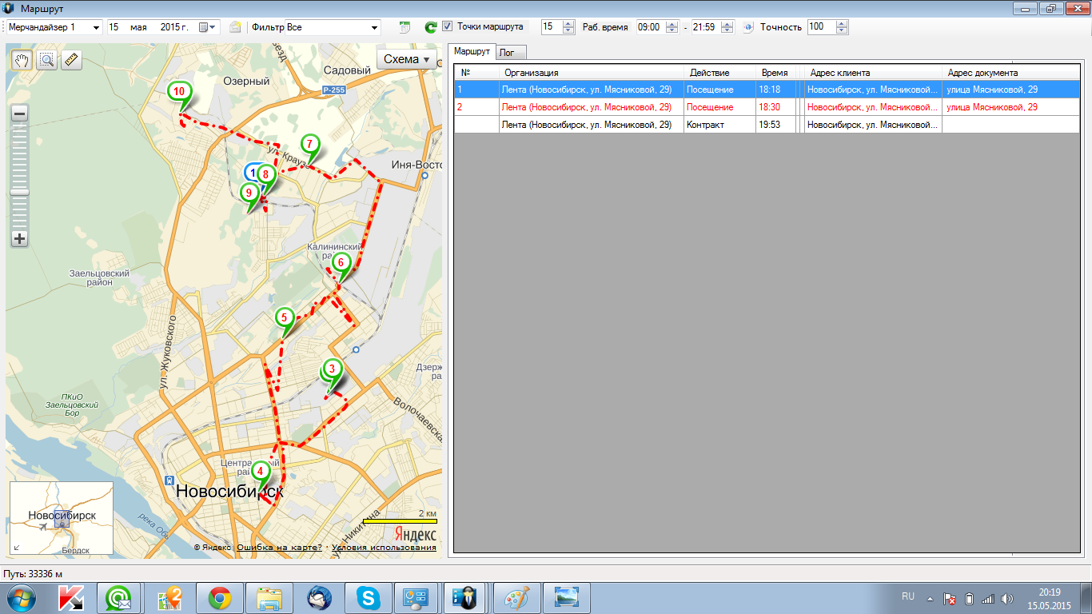Expand the Фильтр Все combo box
The height and width of the screenshot is (614, 1092).
[374, 27]
